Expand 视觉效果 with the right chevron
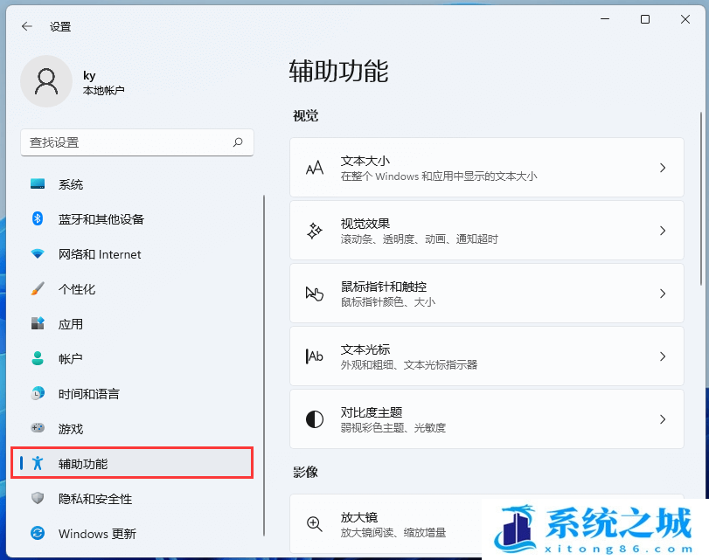The width and height of the screenshot is (709, 560). 663,231
